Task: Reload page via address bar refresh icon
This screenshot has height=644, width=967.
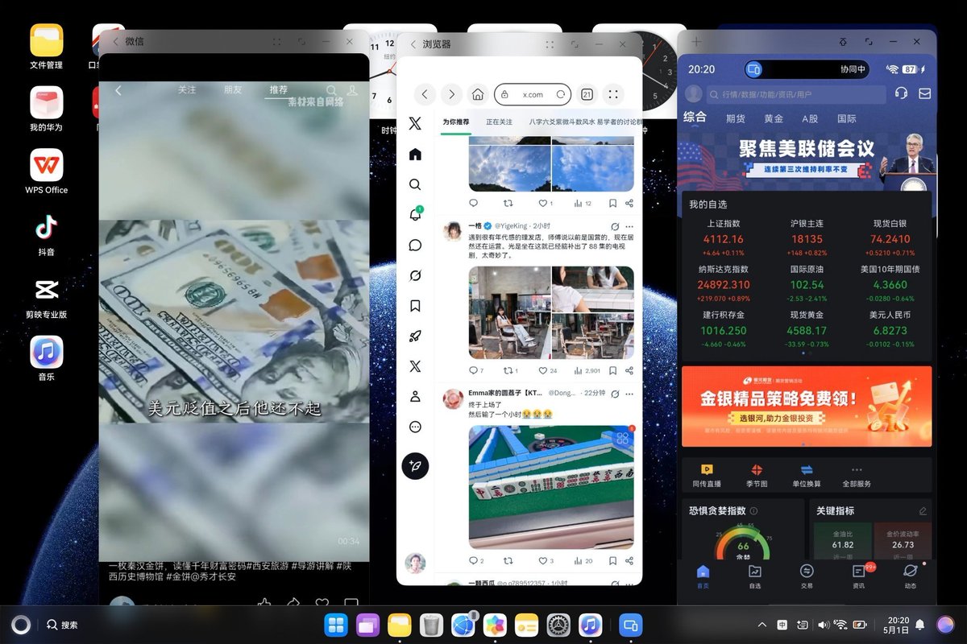Action: [561, 94]
